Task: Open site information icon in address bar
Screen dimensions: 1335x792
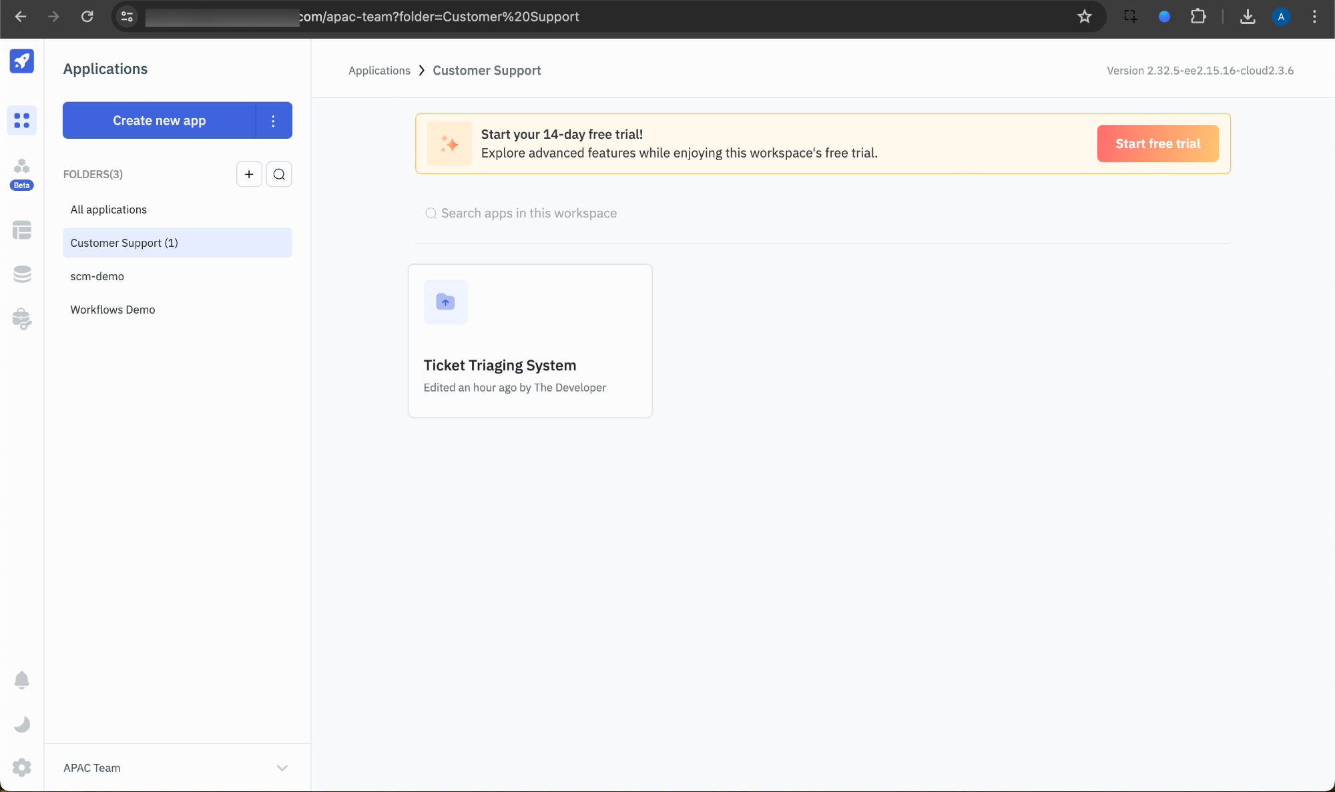Action: [x=127, y=17]
